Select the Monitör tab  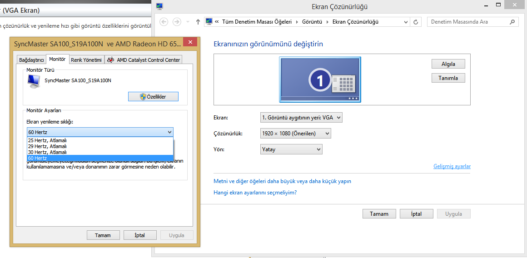point(58,59)
